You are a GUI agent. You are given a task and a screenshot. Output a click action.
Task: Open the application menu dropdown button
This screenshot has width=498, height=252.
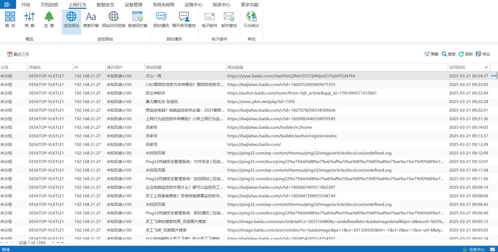8,4
